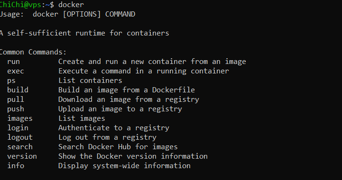Click the 'Search Docker Hub for images' description
The image size is (342, 180).
click(x=118, y=147)
